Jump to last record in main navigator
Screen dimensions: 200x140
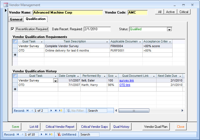[46, 134]
